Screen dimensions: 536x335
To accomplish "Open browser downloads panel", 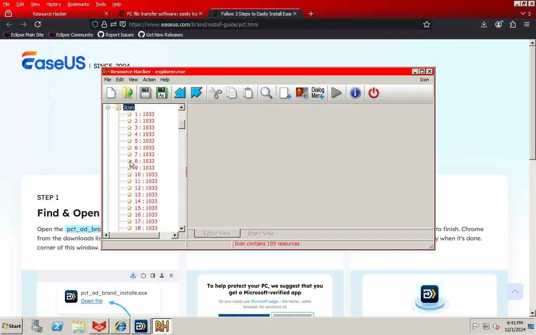I will click(484, 24).
